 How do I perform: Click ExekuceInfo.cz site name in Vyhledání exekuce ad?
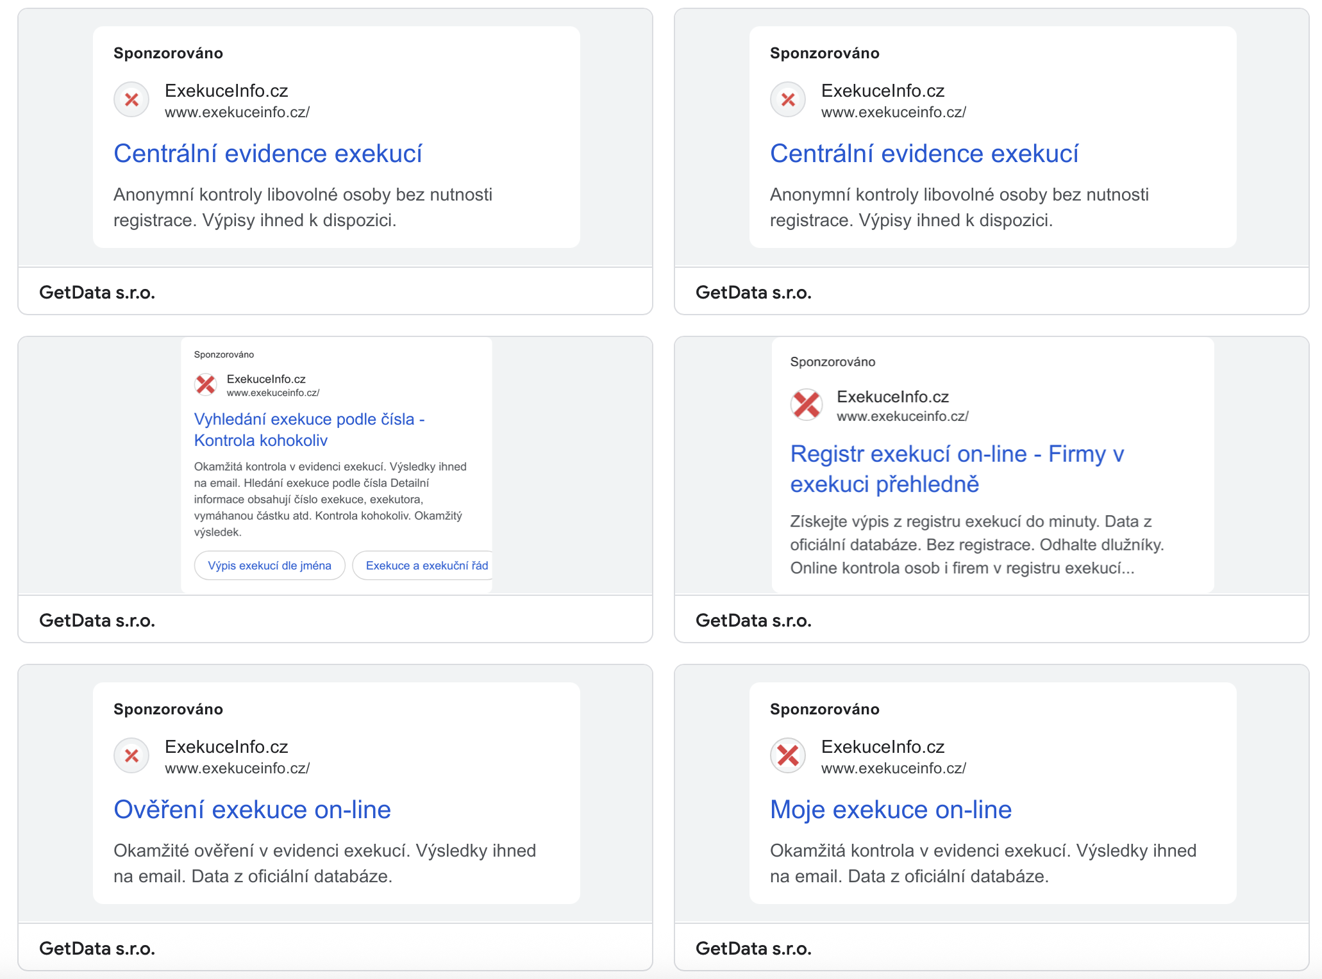pos(266,379)
